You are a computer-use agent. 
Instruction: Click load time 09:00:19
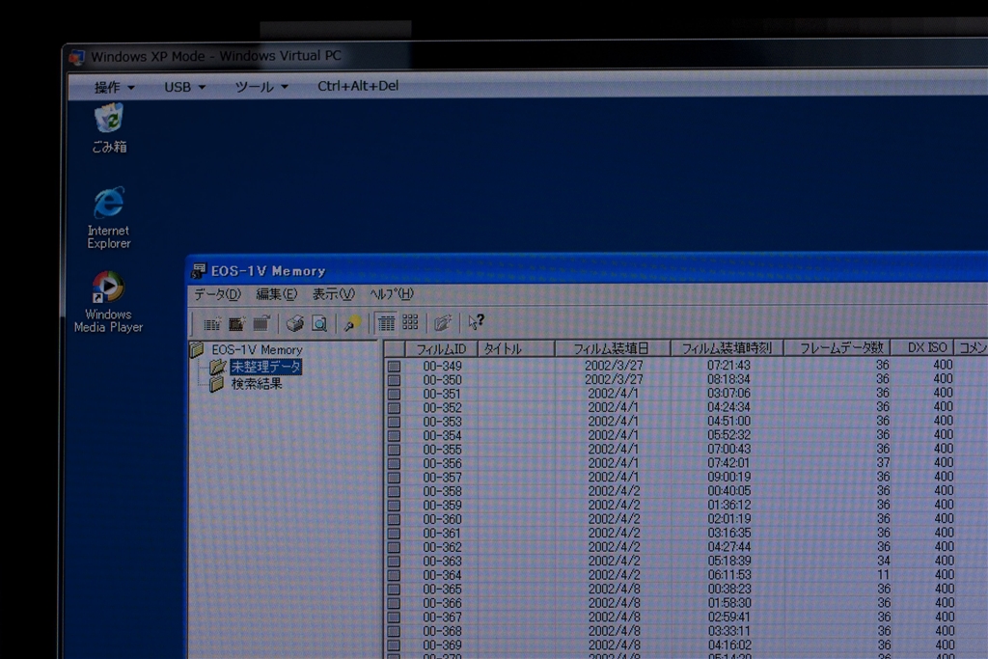point(729,477)
